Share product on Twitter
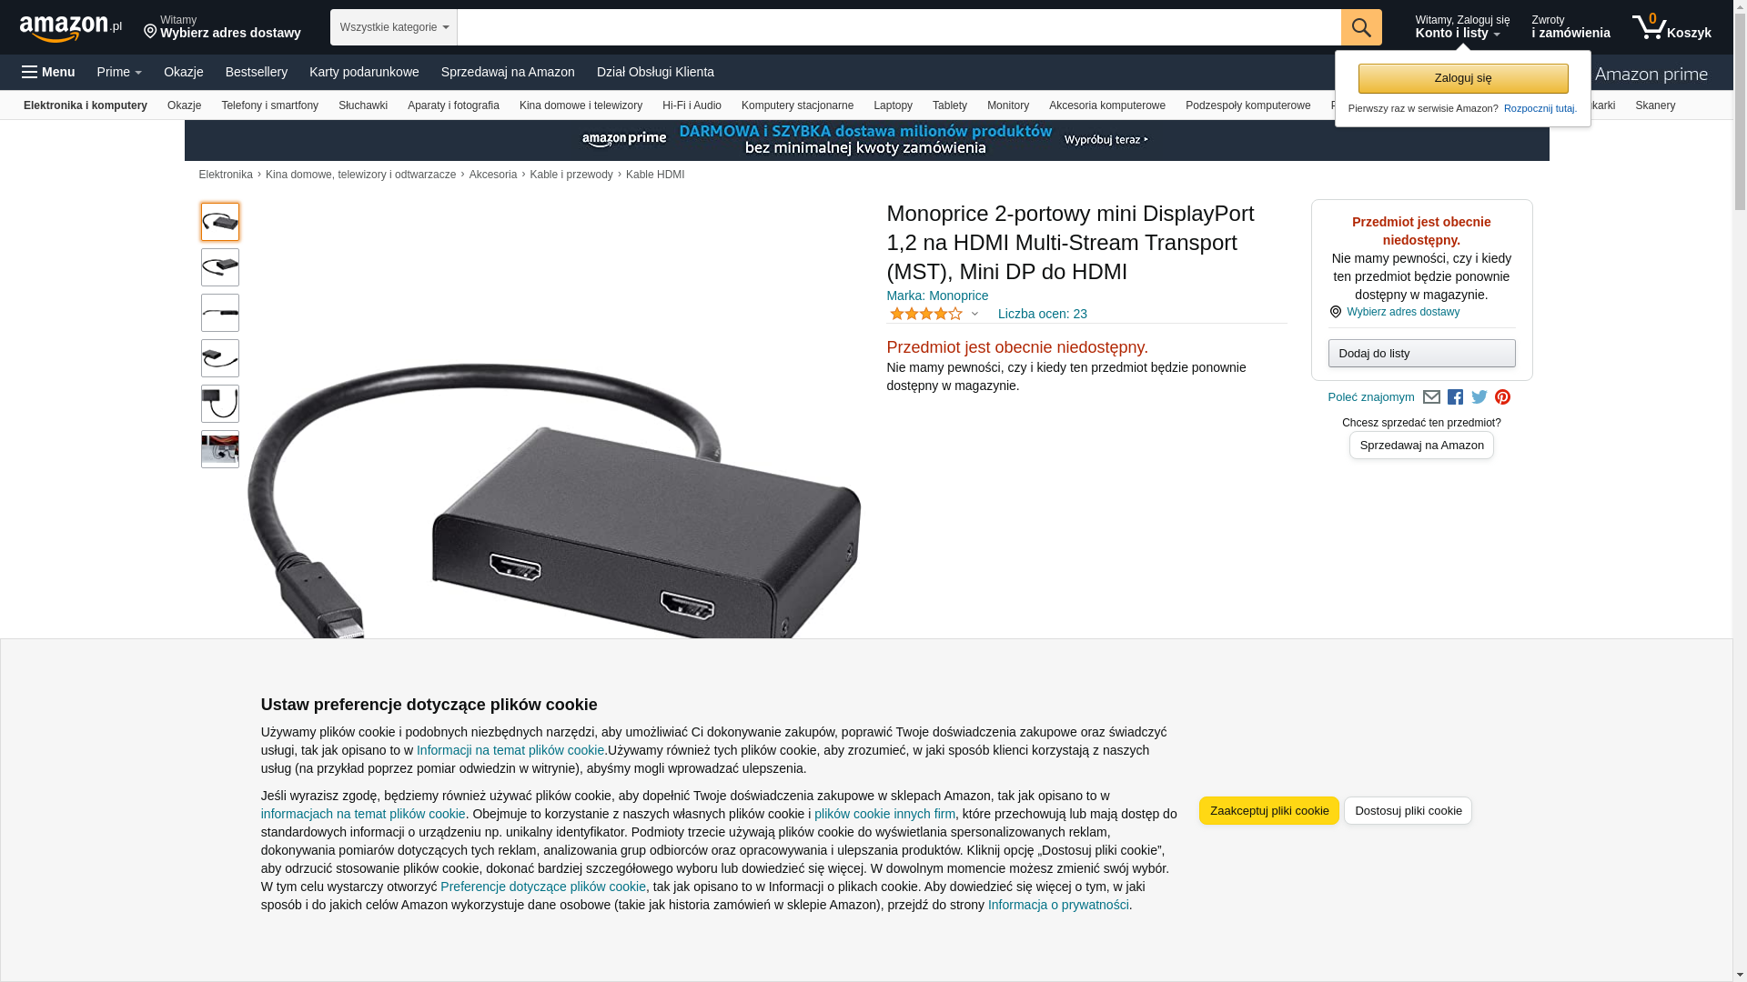The height and width of the screenshot is (982, 1747). click(1479, 397)
